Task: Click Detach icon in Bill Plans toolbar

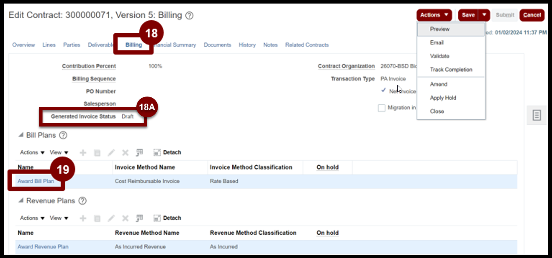Action: [x=157, y=153]
